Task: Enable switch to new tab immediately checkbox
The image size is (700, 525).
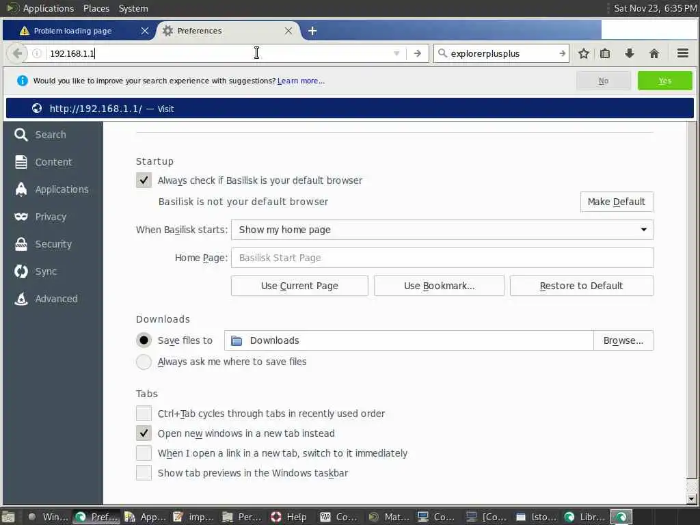Action: tap(144, 453)
